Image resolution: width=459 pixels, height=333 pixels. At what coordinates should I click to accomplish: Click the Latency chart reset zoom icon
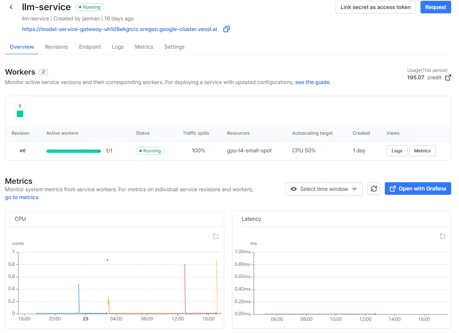coord(442,236)
